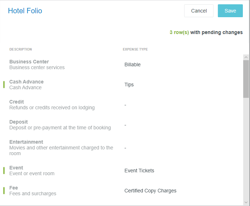Click the Save button
The height and width of the screenshot is (206, 250).
(x=230, y=11)
